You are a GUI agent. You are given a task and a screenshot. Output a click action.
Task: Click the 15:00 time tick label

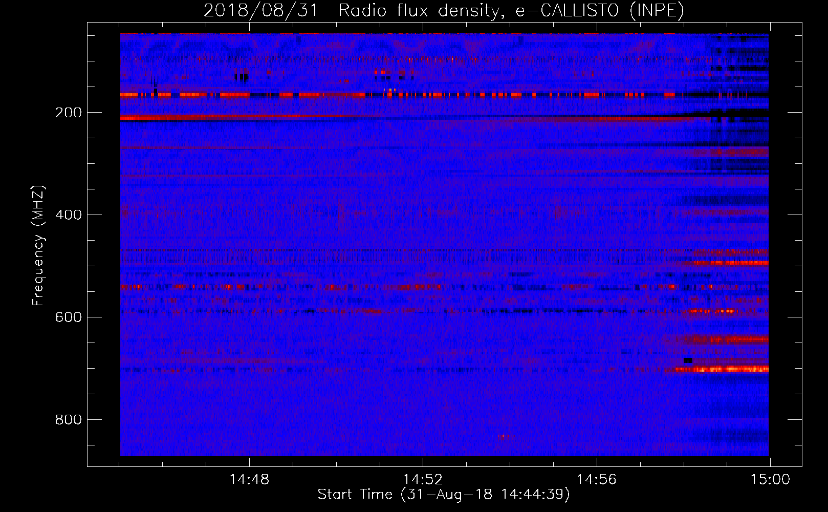[x=770, y=480]
